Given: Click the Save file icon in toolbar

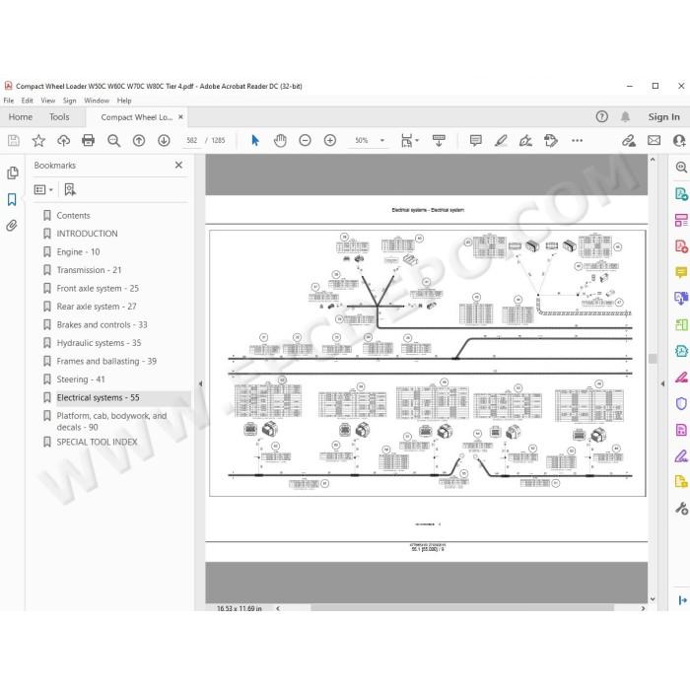Looking at the screenshot, I should tap(14, 140).
